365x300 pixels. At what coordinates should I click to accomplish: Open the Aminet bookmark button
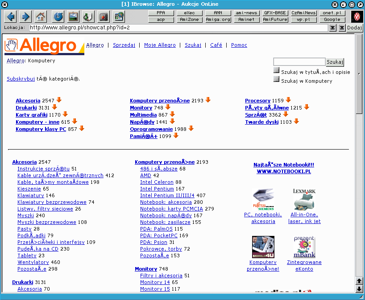click(x=246, y=20)
